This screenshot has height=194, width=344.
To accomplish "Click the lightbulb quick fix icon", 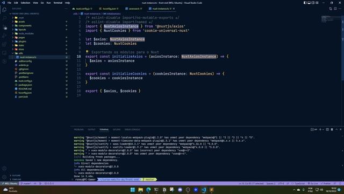I will [87, 52].
